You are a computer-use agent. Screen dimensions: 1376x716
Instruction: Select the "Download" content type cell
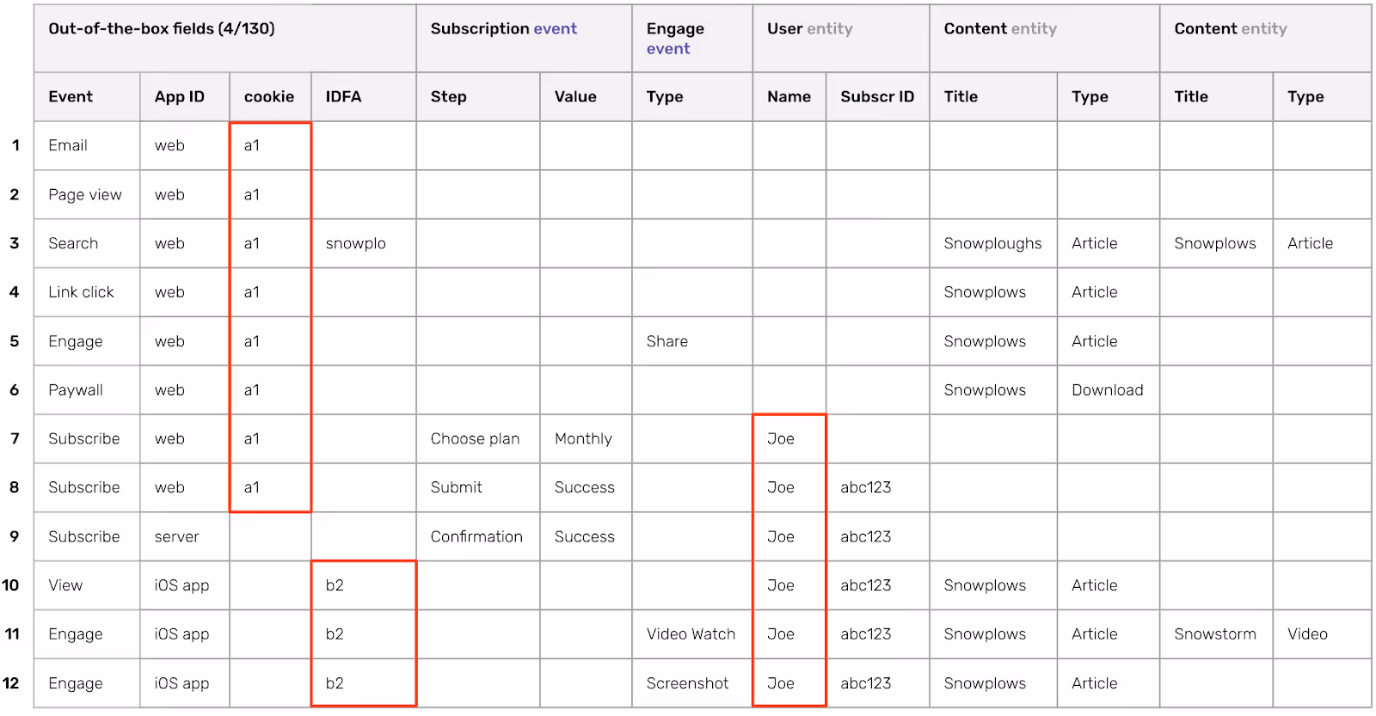1107,390
